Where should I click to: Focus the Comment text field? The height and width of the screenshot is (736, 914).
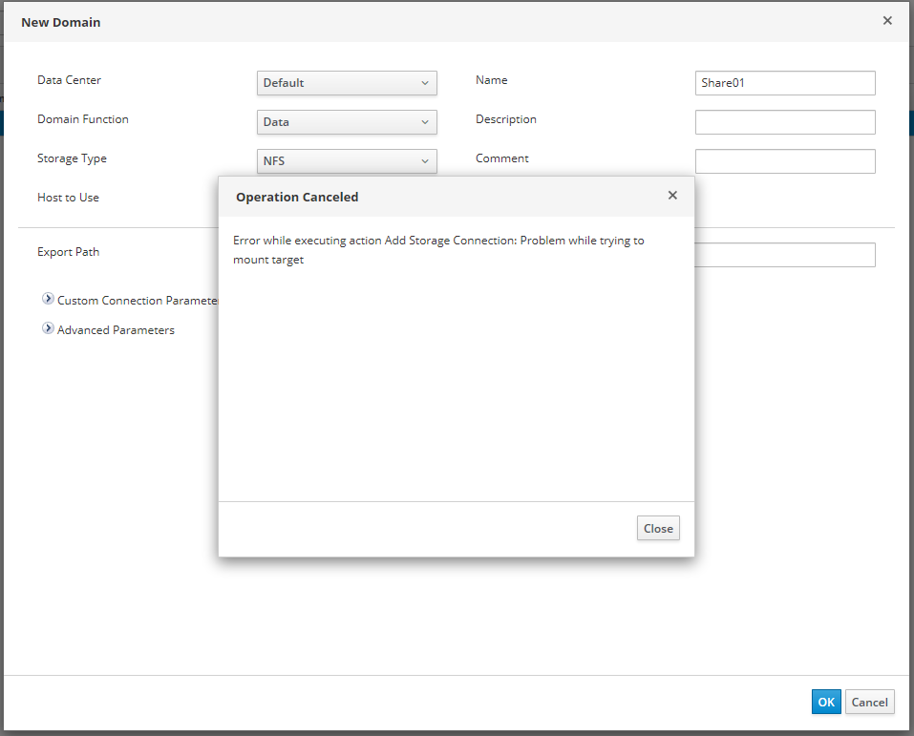(x=784, y=161)
